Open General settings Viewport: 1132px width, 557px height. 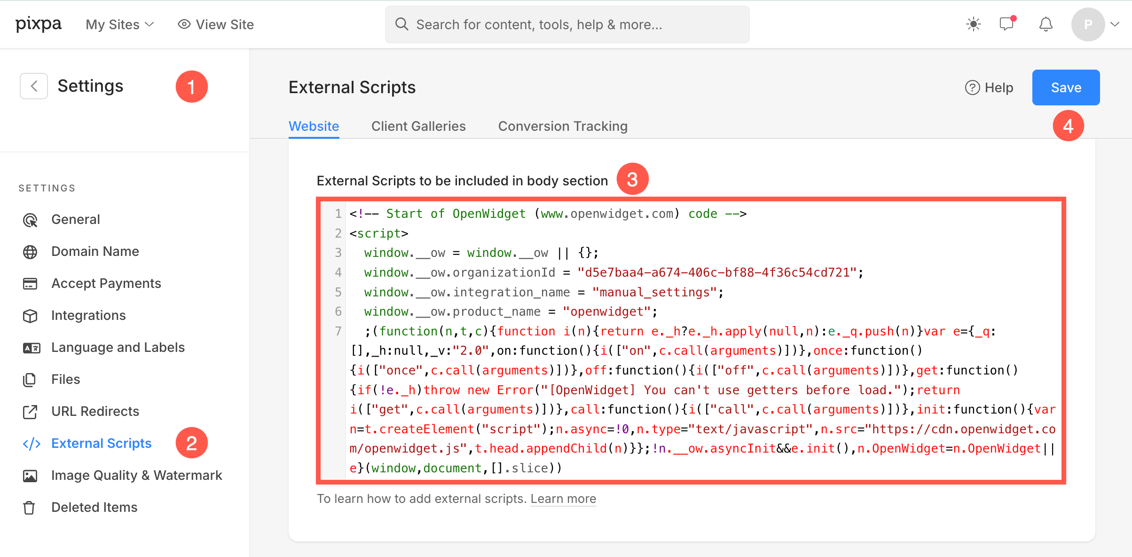[75, 219]
